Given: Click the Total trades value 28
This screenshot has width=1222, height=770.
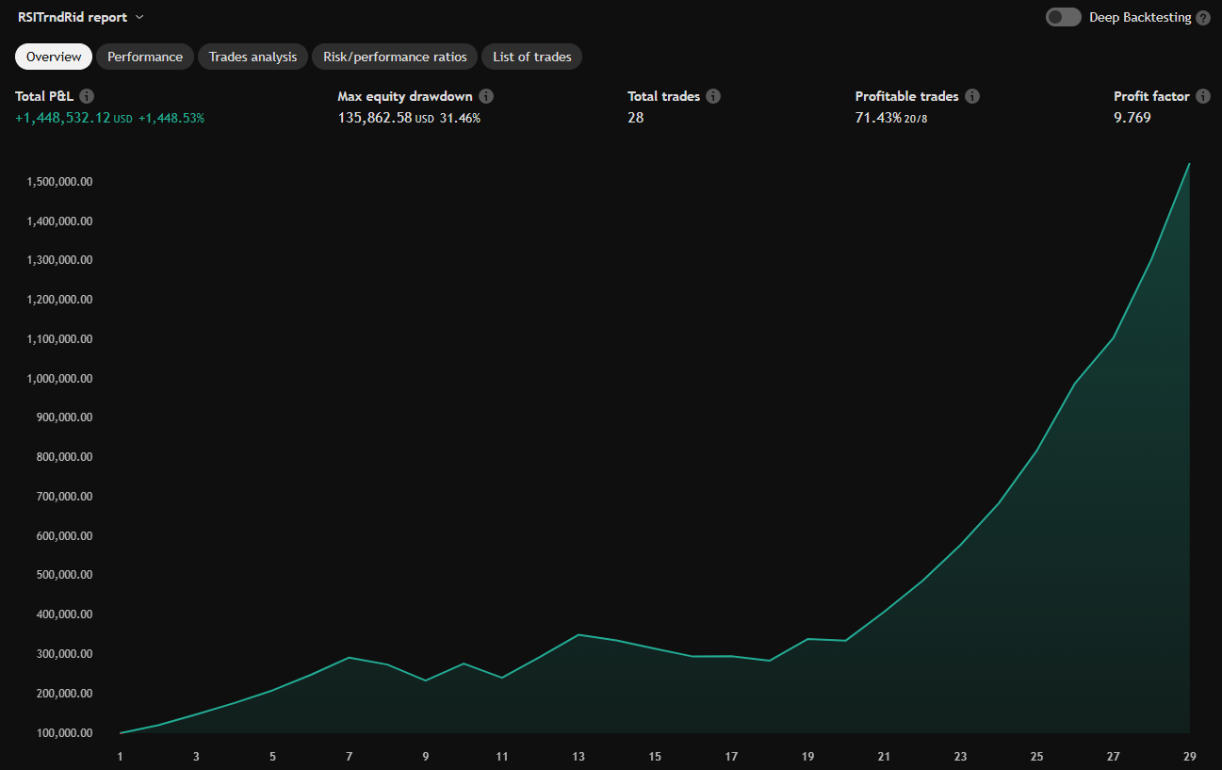Looking at the screenshot, I should click(635, 118).
